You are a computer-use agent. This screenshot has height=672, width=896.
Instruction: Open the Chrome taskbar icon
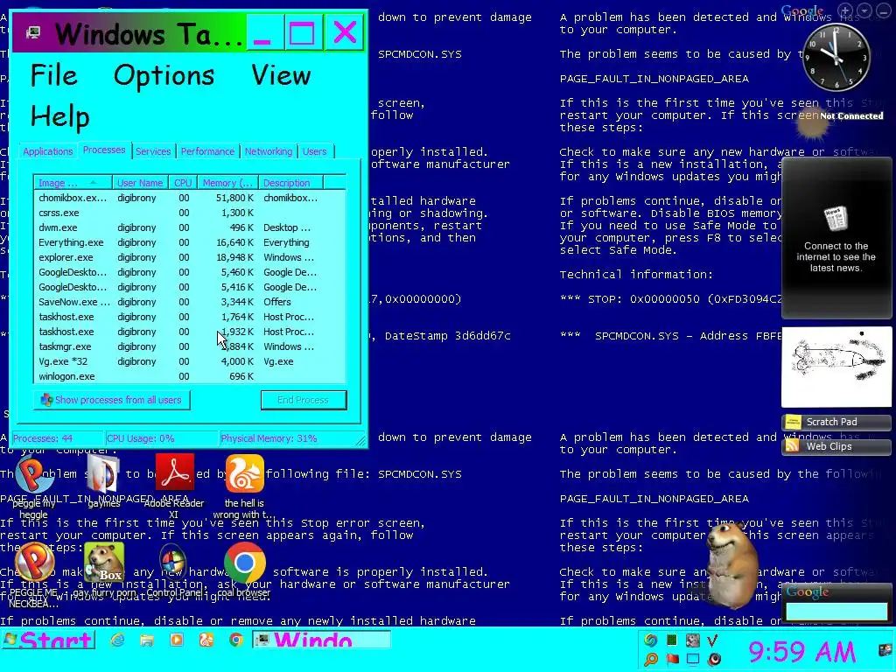coord(236,640)
